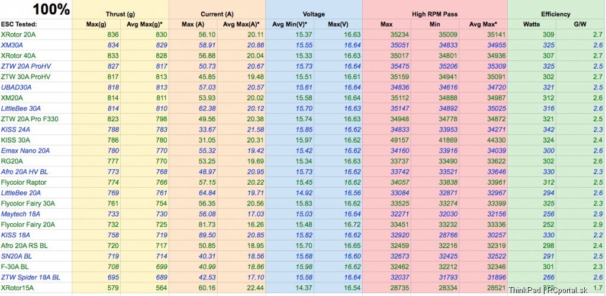This screenshot has width=606, height=296.
Task: Select the Avg Max(g)* column header
Action: [x=144, y=24]
